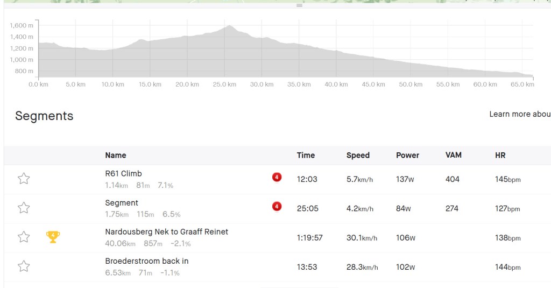Click the Power column header
The image size is (551, 288).
407,155
